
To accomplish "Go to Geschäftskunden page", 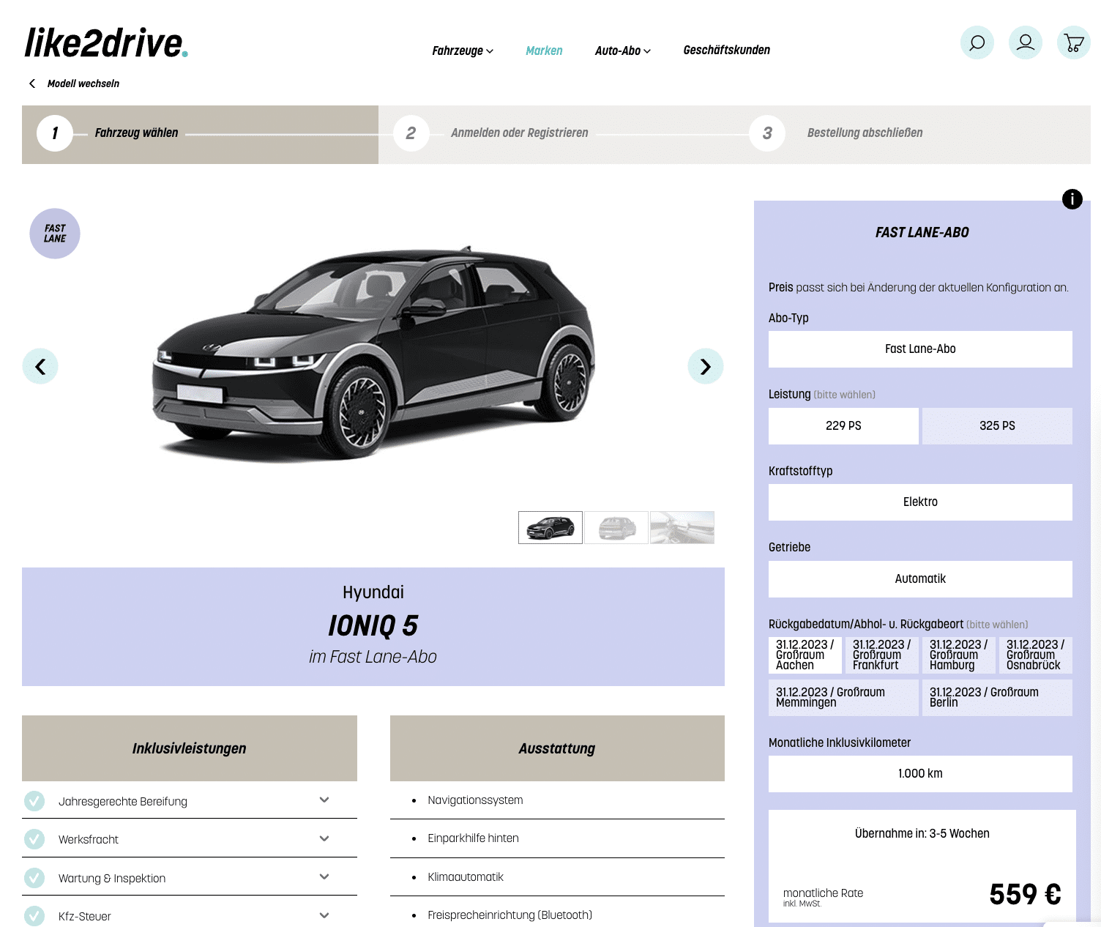I will (x=726, y=50).
